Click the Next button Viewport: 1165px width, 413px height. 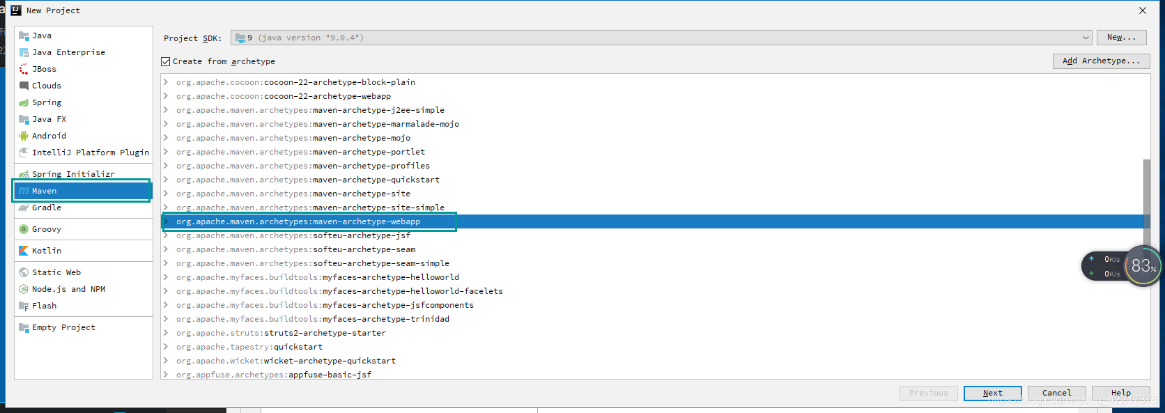pyautogui.click(x=993, y=393)
